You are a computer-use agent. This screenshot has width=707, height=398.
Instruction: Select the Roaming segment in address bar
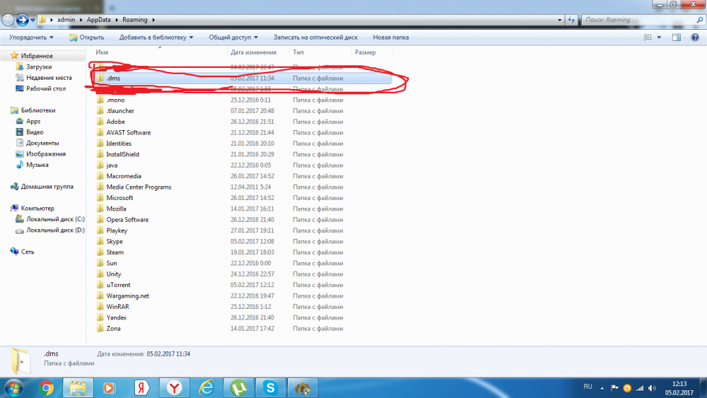(135, 20)
